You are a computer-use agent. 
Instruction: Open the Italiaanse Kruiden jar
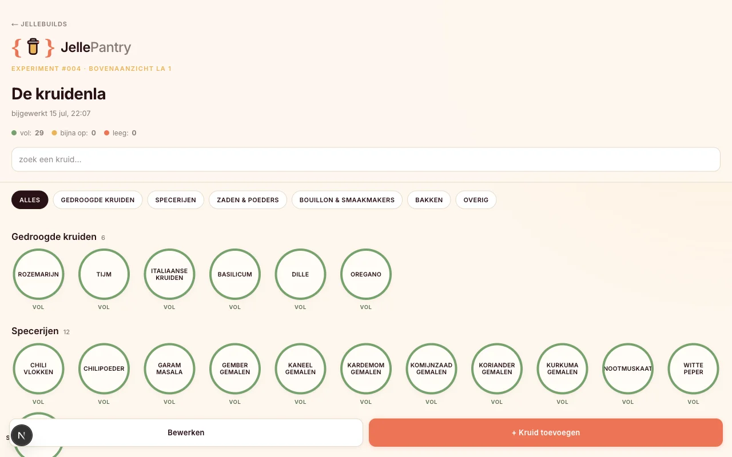click(169, 274)
